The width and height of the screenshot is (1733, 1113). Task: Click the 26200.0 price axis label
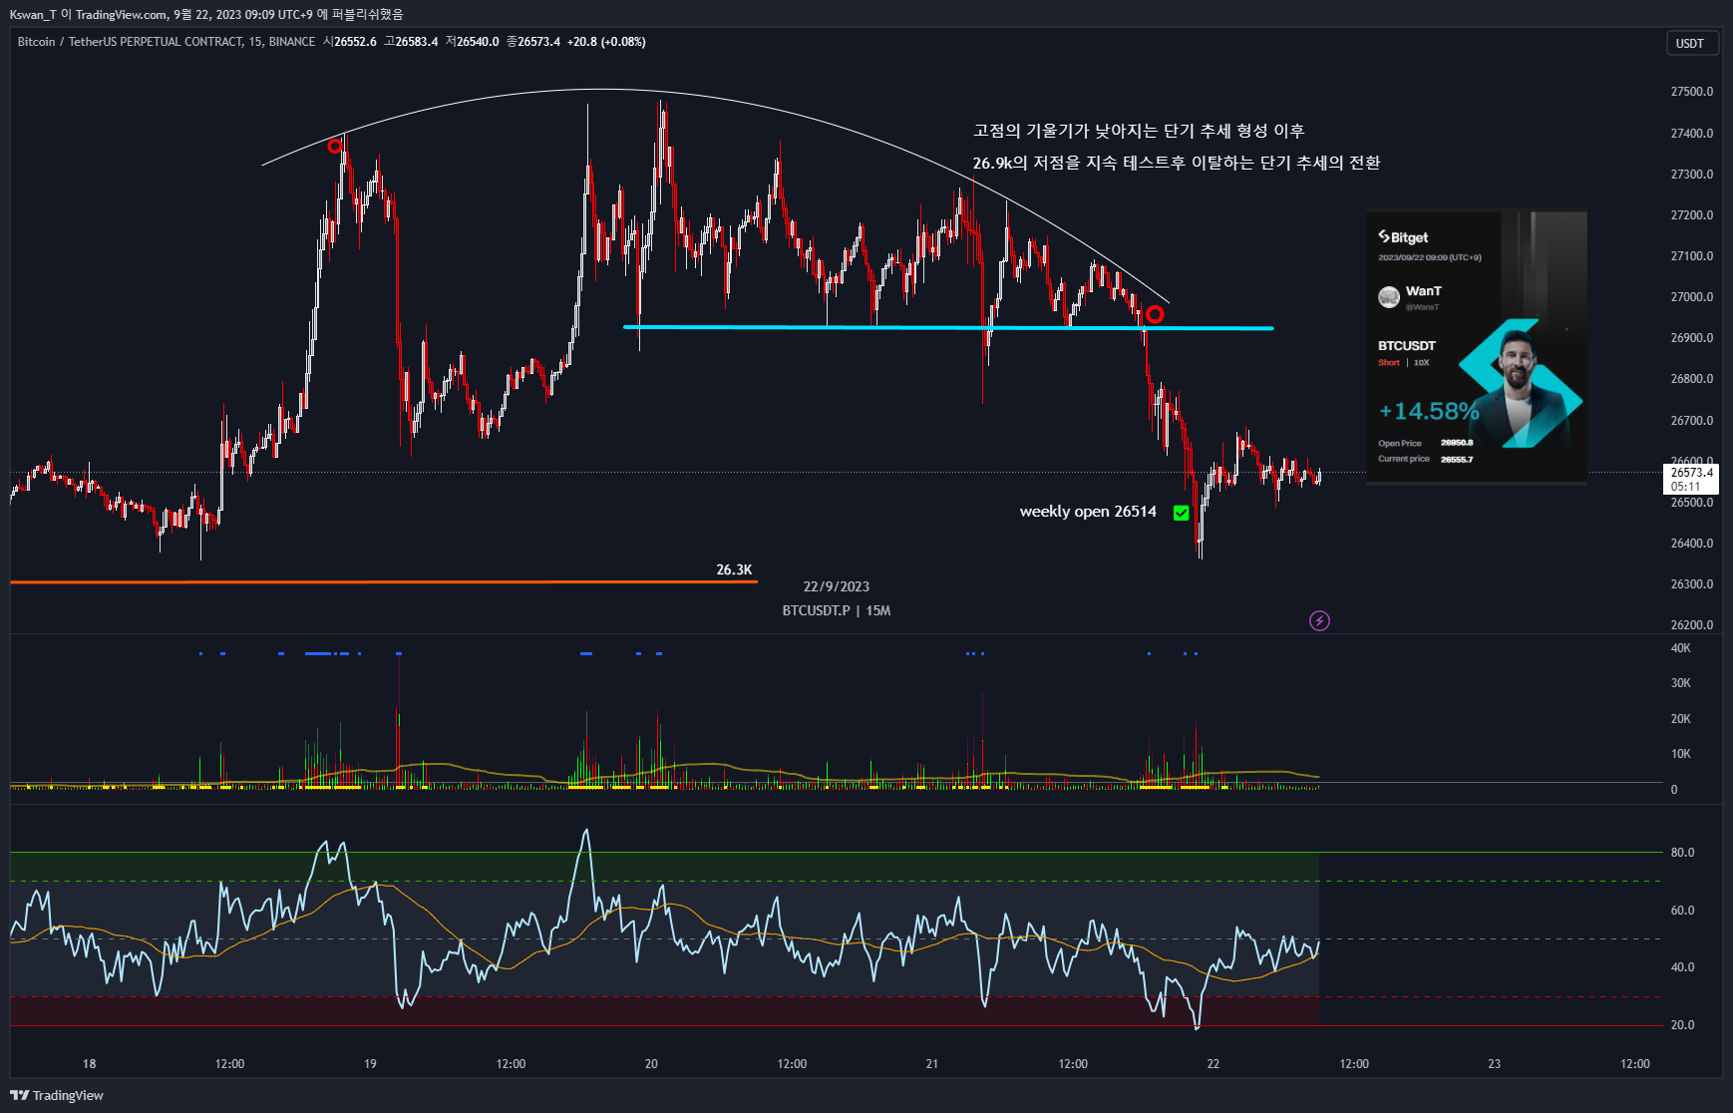point(1692,625)
